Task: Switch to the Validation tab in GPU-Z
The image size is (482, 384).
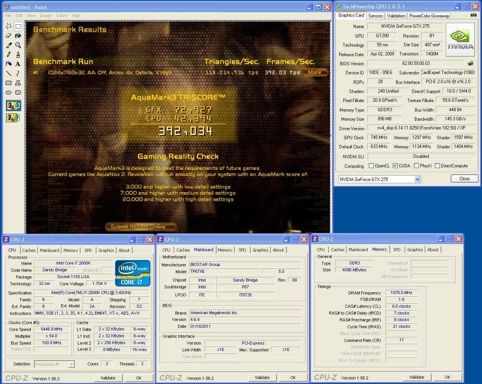Action: (396, 16)
